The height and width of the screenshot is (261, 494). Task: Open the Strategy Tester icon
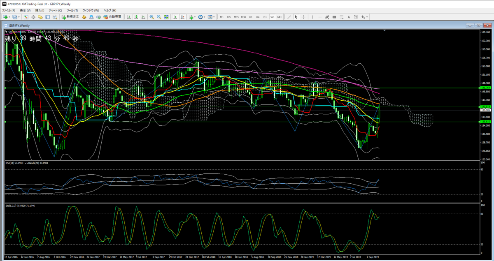click(55, 17)
